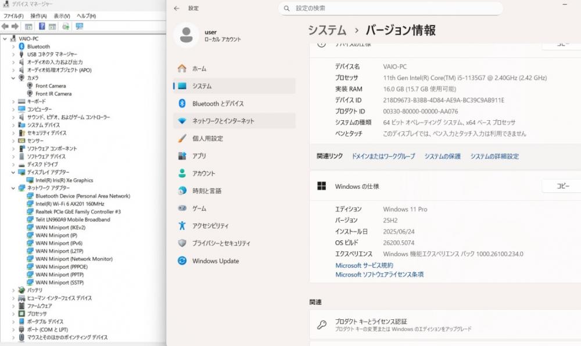Open アクセシビリティ settings page
Viewport: 581px width, 346px height.
pyautogui.click(x=234, y=226)
